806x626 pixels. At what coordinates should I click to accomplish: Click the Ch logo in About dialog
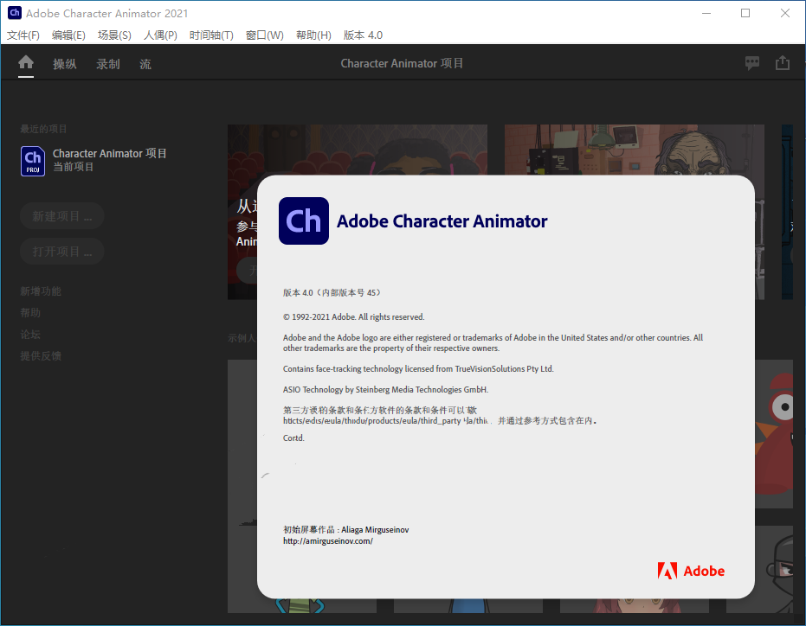pos(304,220)
